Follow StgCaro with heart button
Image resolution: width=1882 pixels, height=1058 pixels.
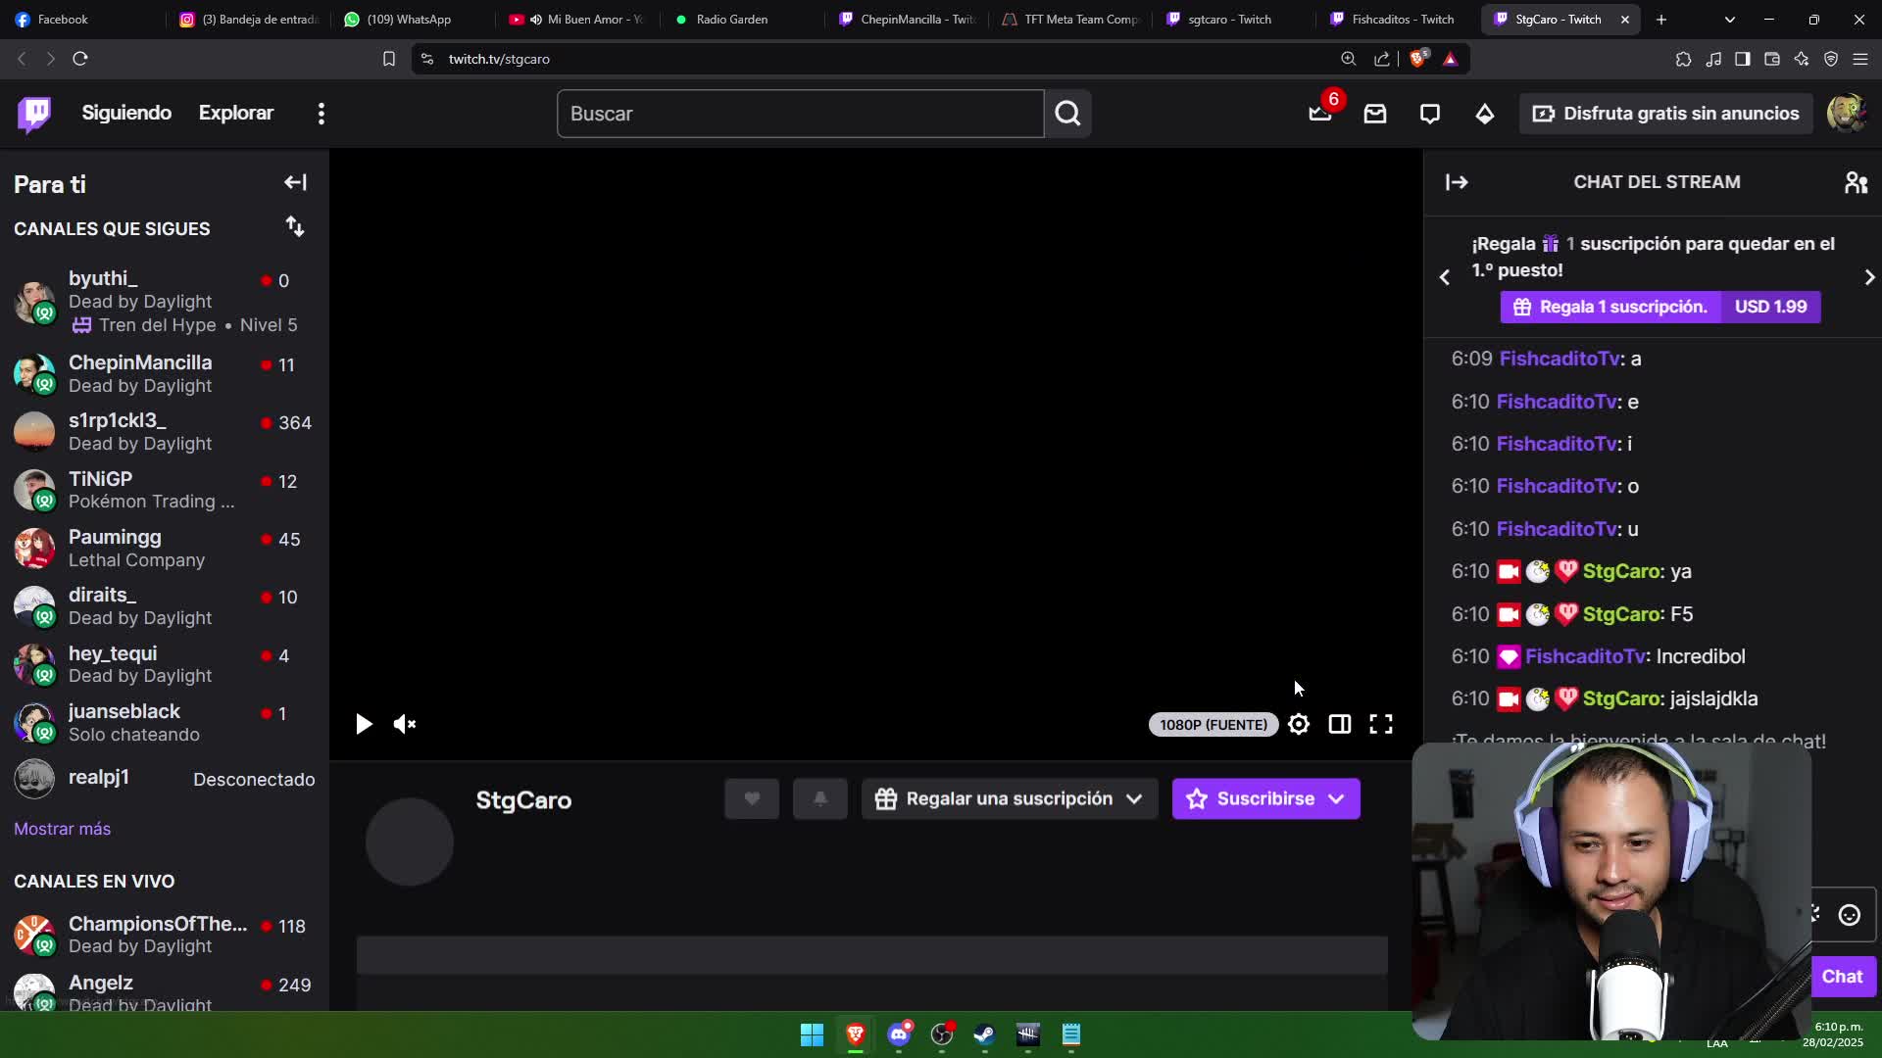coord(752,798)
